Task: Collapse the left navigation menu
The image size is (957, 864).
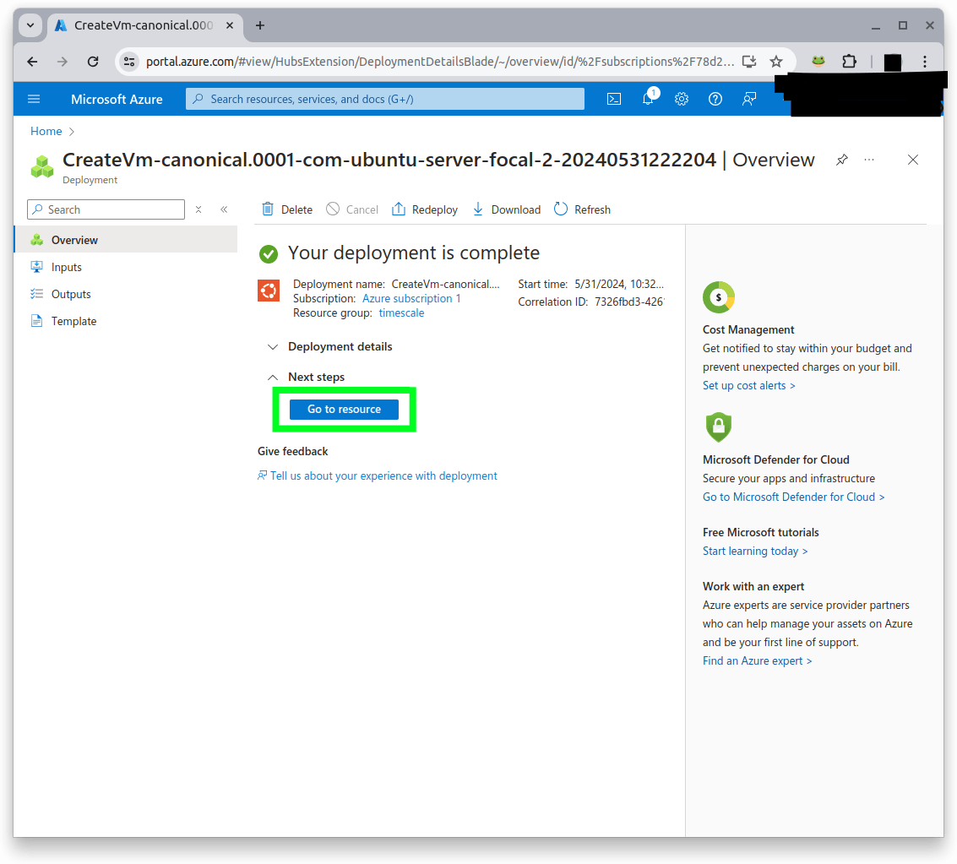Action: coord(224,209)
